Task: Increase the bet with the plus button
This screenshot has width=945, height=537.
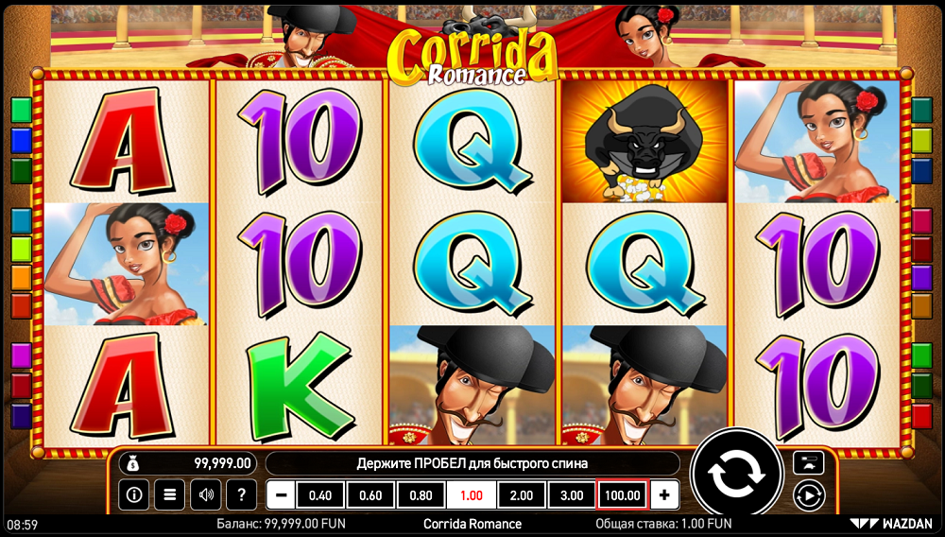Action: click(664, 495)
